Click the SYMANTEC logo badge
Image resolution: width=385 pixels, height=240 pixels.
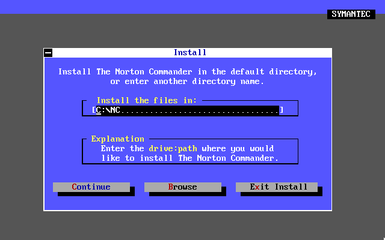(x=351, y=14)
